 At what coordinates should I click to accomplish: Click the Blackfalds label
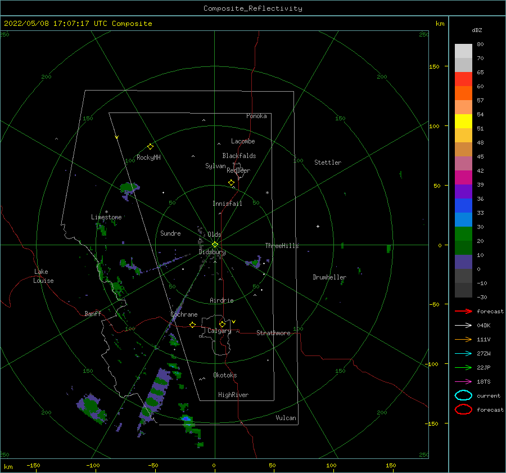tap(239, 156)
